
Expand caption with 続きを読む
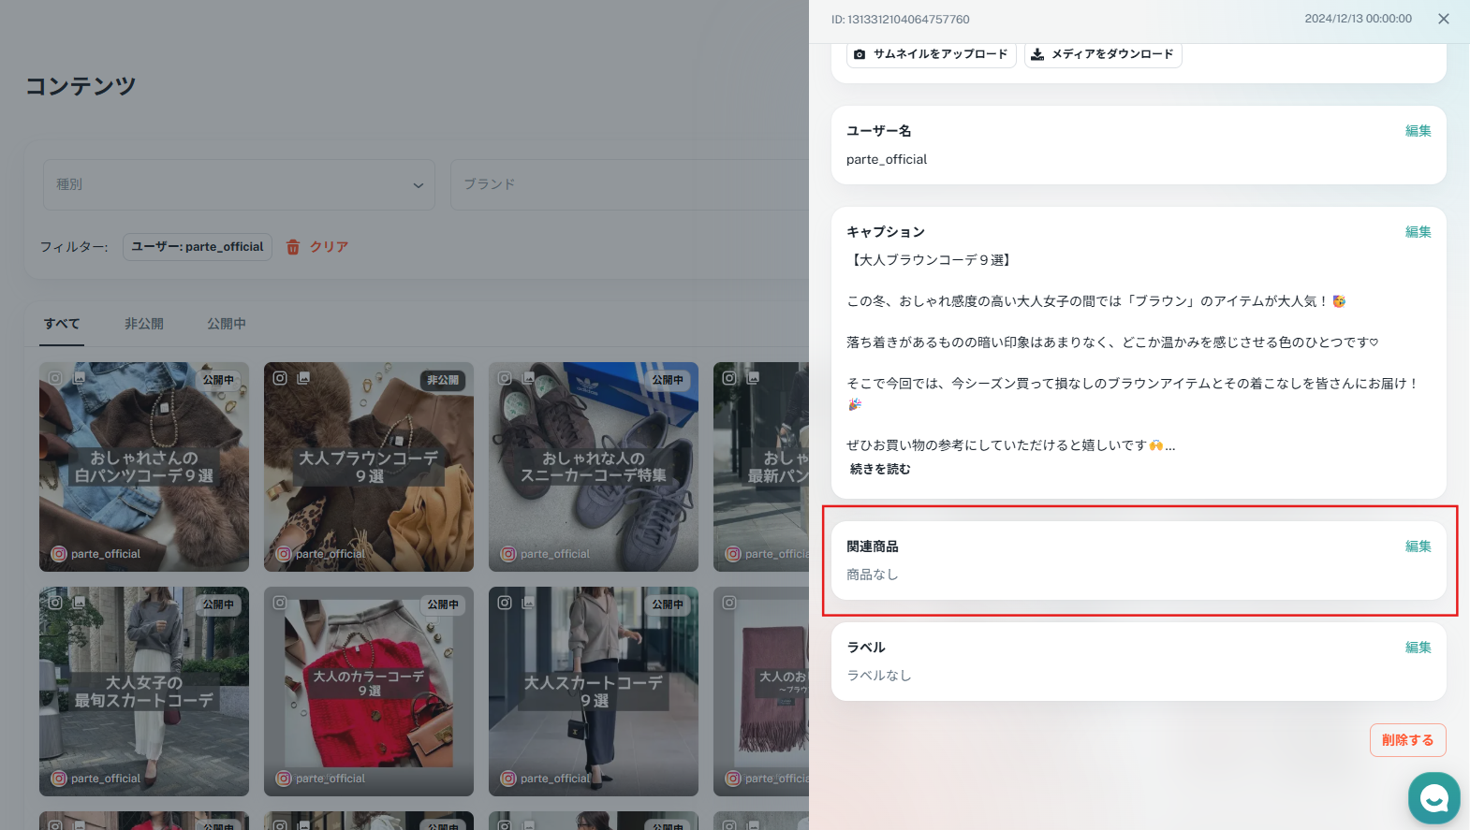pyautogui.click(x=880, y=469)
